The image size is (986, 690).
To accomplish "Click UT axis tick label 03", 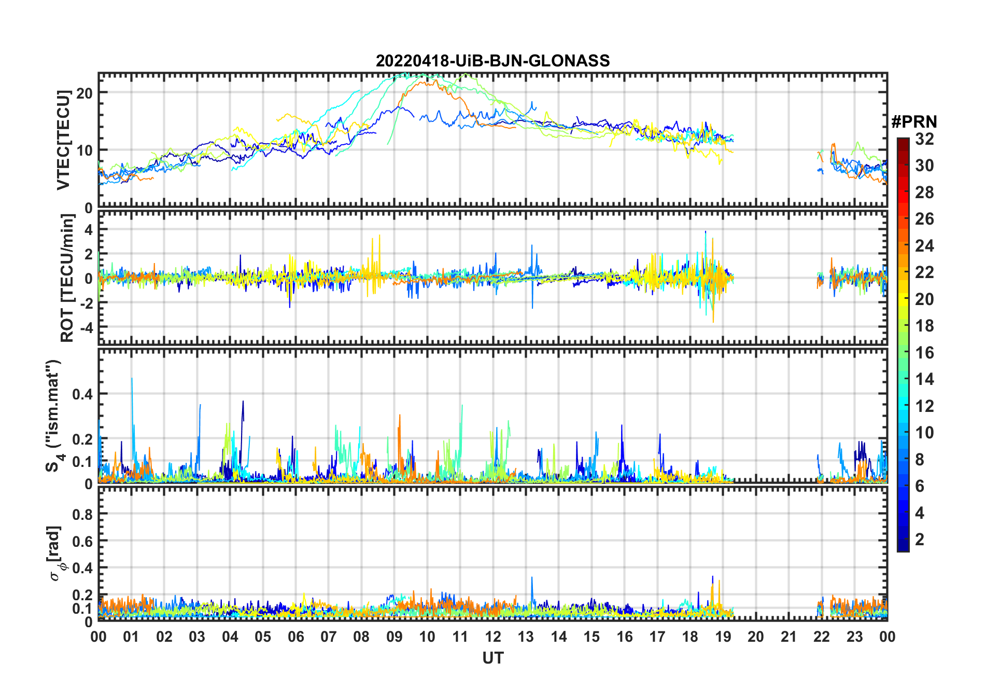I will coord(197,637).
